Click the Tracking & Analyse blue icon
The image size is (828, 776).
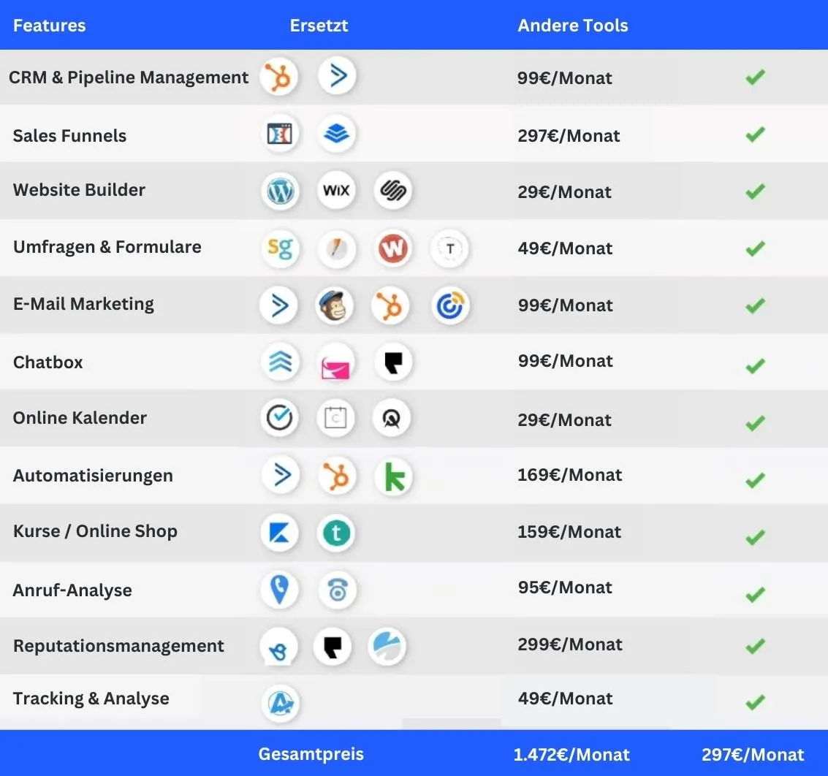pyautogui.click(x=281, y=703)
